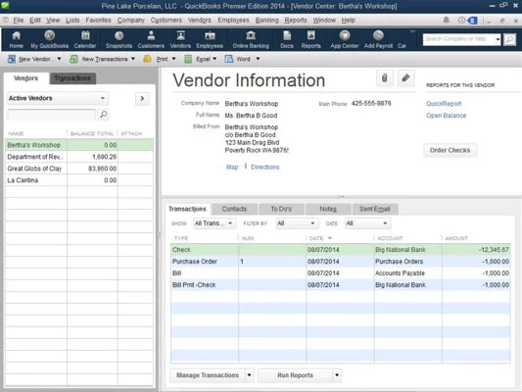This screenshot has height=392, width=522.
Task: Click the New Transactions toolbar icon
Action: click(x=73, y=59)
